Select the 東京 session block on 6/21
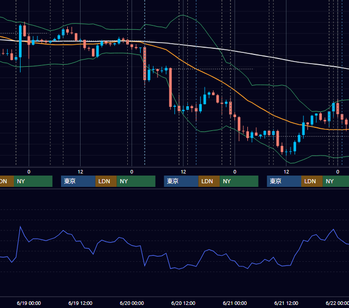Screen dimensions: 349x308 [x=284, y=181]
